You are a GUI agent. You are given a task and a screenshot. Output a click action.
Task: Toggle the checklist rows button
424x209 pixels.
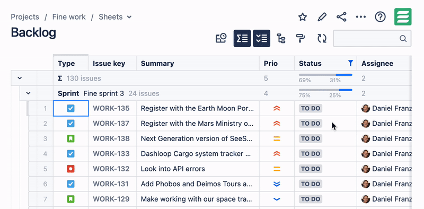[261, 38]
